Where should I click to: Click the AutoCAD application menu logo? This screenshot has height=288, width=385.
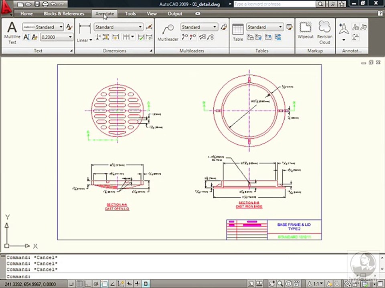point(6,8)
